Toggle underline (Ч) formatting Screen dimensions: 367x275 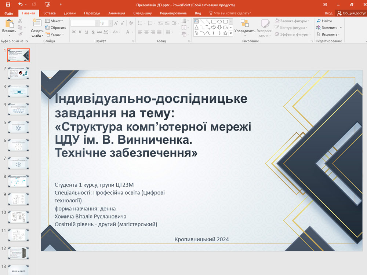coord(87,32)
